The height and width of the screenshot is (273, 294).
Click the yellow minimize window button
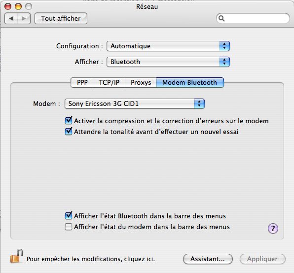click(x=18, y=6)
